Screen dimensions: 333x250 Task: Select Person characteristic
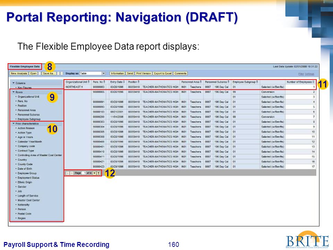[22, 209]
